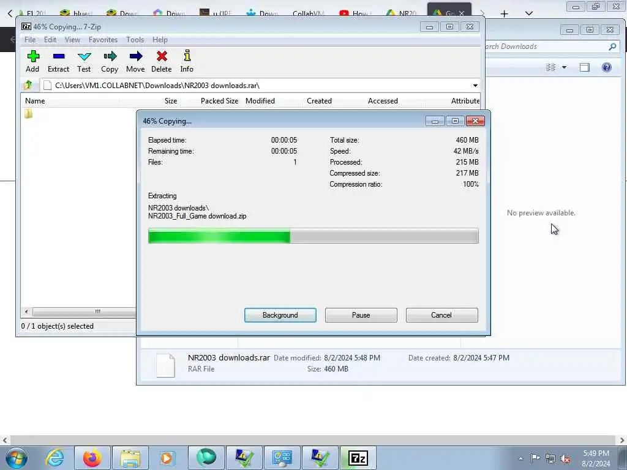Open the View menu in 7-Zip
The image size is (627, 470).
[x=72, y=40]
